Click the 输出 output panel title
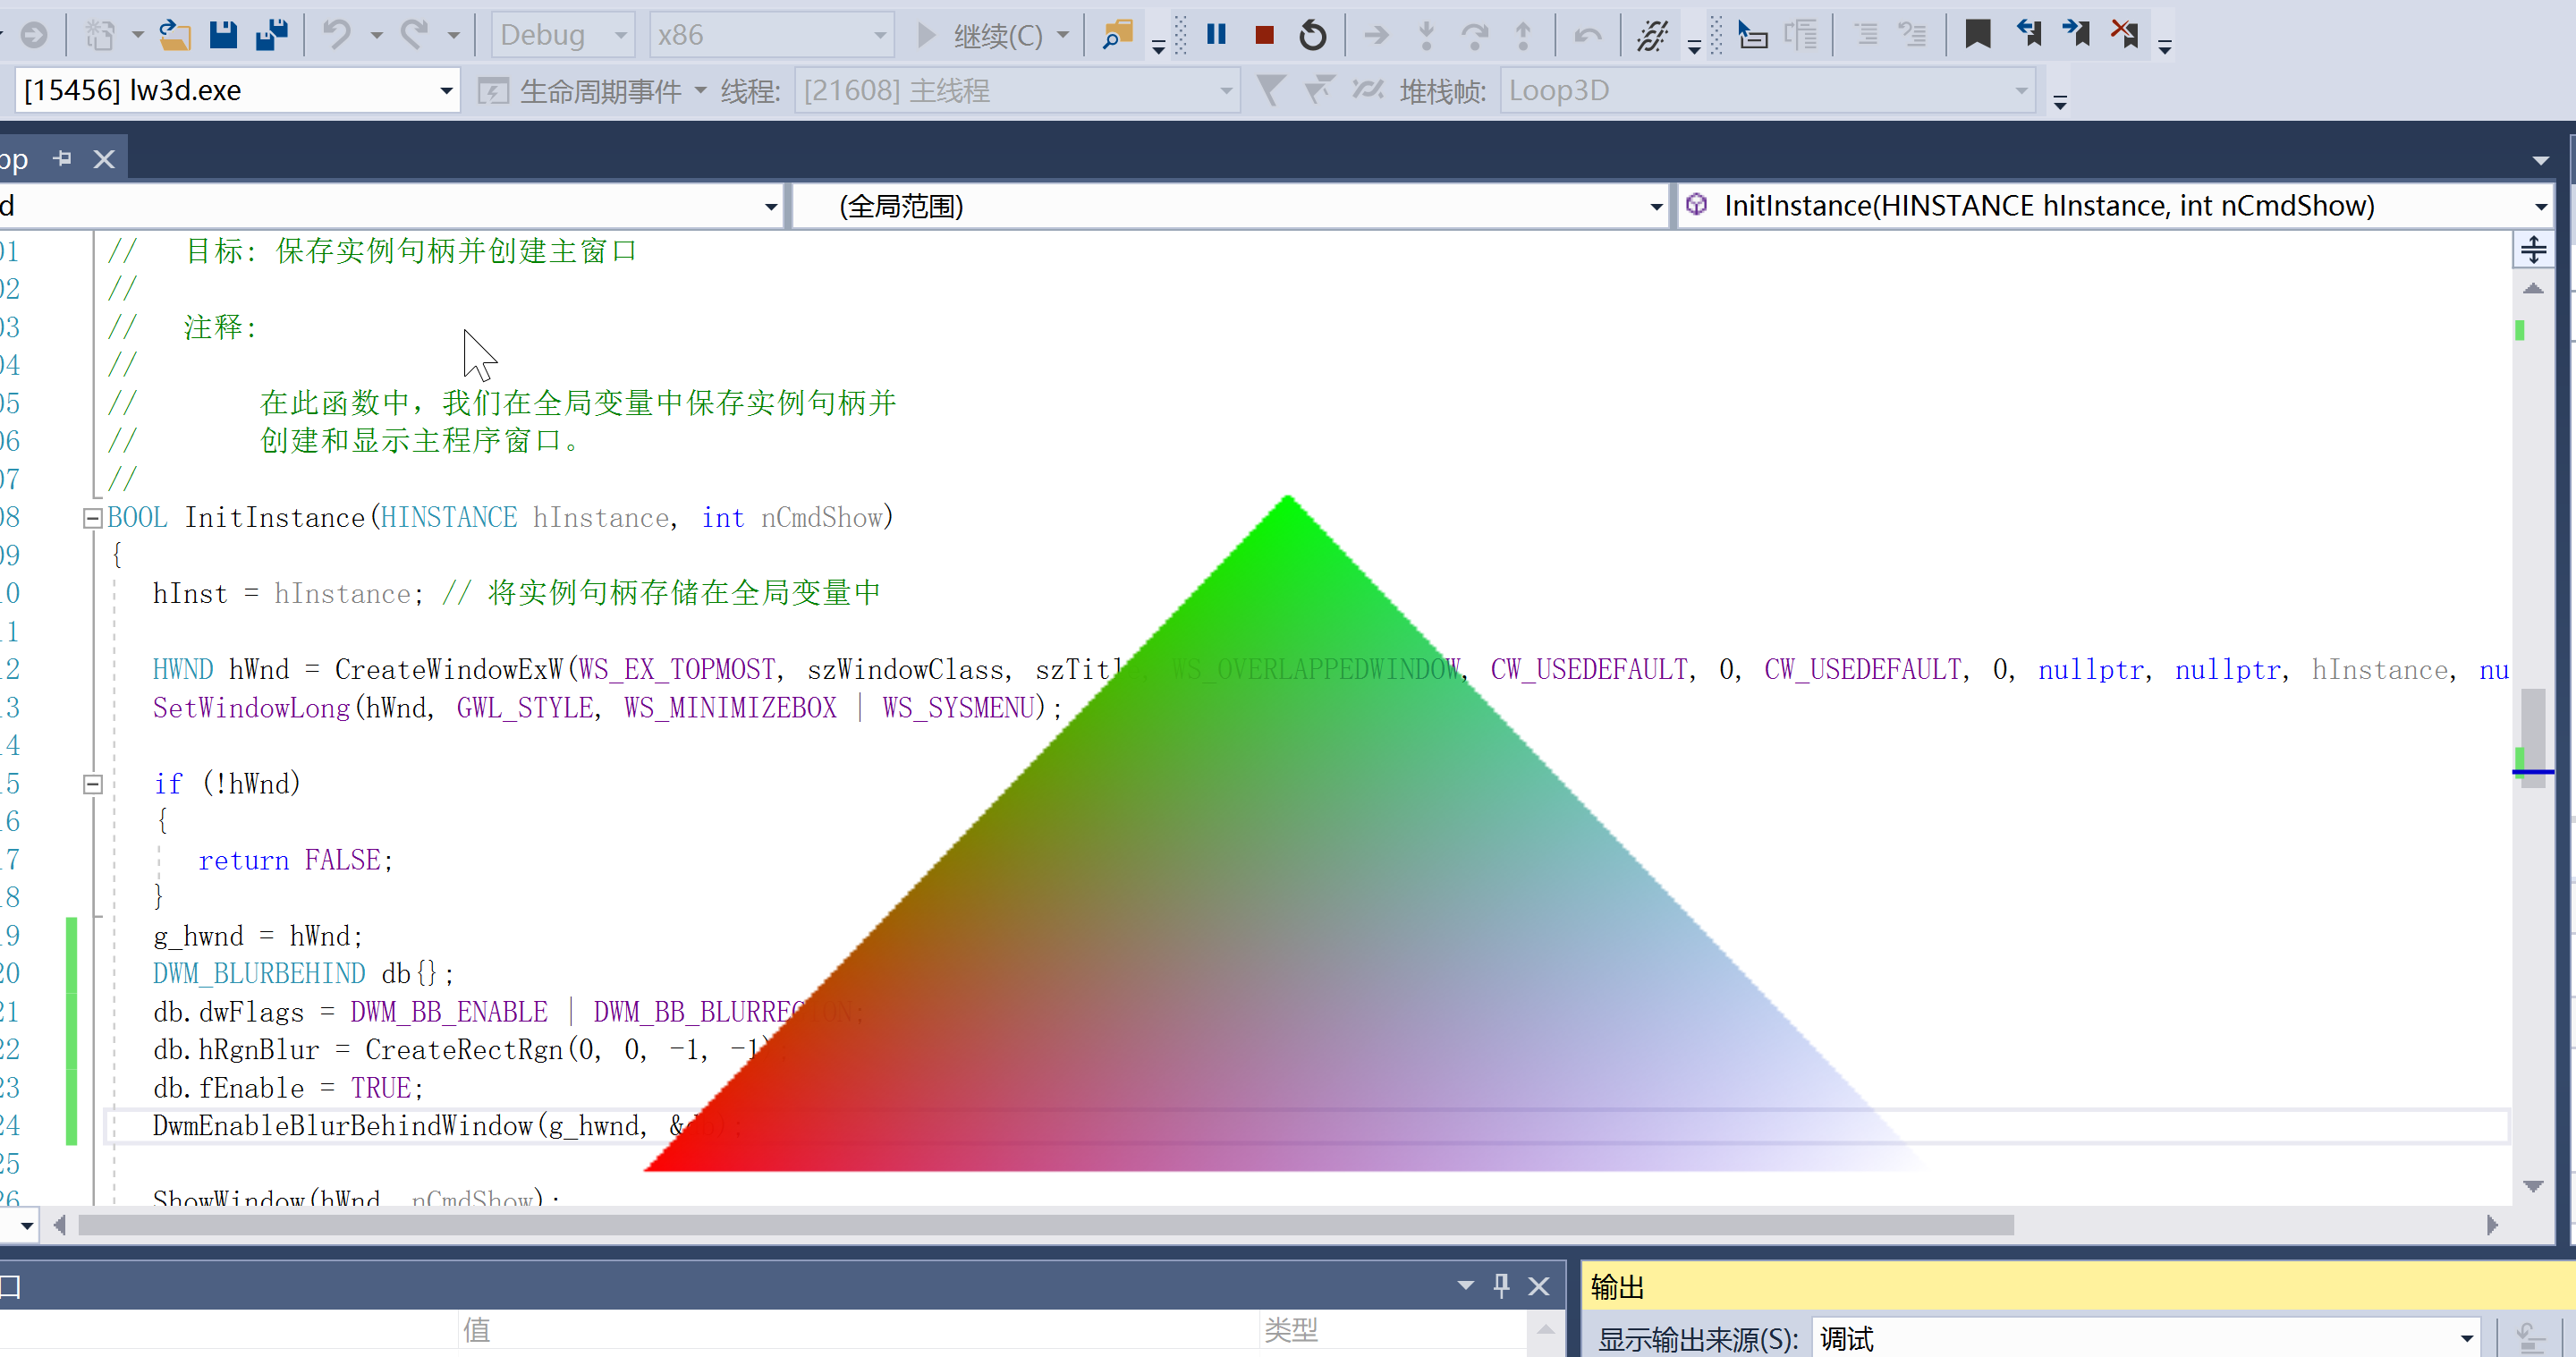The width and height of the screenshot is (2576, 1357). (x=1617, y=1287)
